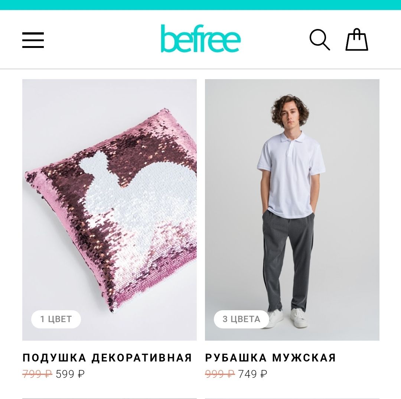401x399 pixels.
Task: Open the 'РУБАШКА МУЖСКАЯ' product title
Action: coord(271,357)
